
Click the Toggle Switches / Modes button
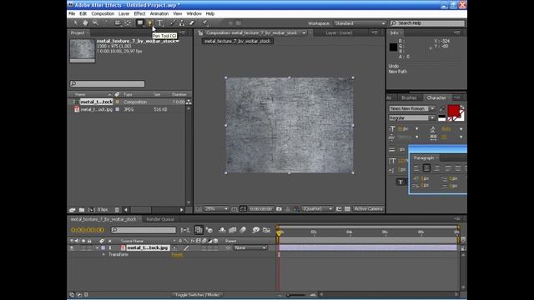[198, 295]
